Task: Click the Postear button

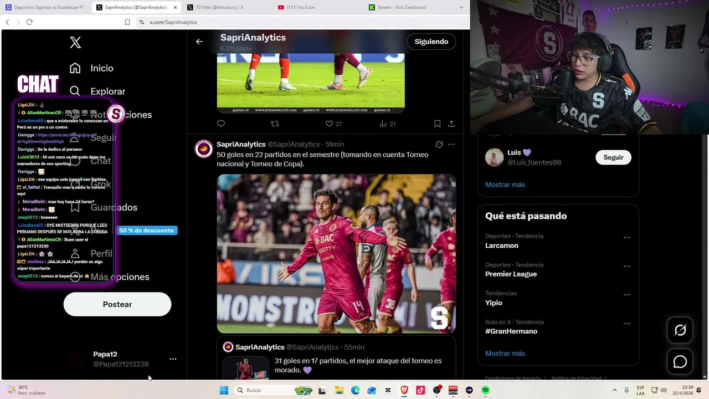Action: point(117,304)
